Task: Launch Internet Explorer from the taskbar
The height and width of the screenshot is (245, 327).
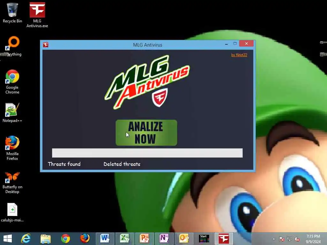Action: point(26,239)
